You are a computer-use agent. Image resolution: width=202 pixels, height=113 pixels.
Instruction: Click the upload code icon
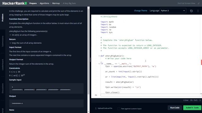click(x=96, y=108)
